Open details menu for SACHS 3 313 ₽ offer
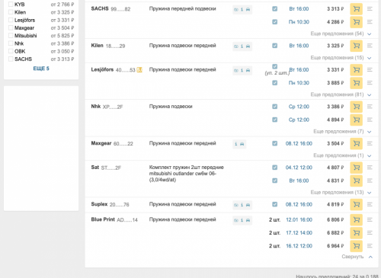The image size is (381, 278). point(370,9)
